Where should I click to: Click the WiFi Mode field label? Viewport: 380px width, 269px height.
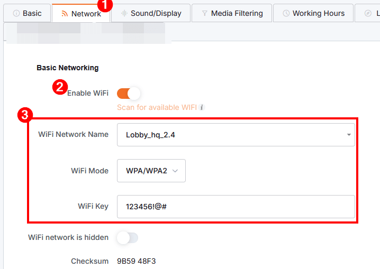(x=89, y=171)
